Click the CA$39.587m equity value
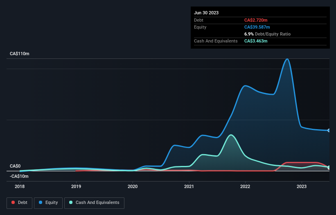This screenshot has height=215, width=336. click(257, 27)
